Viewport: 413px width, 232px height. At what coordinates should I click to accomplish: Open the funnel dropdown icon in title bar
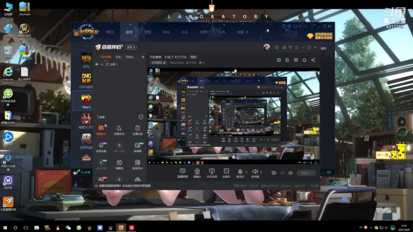(x=290, y=47)
